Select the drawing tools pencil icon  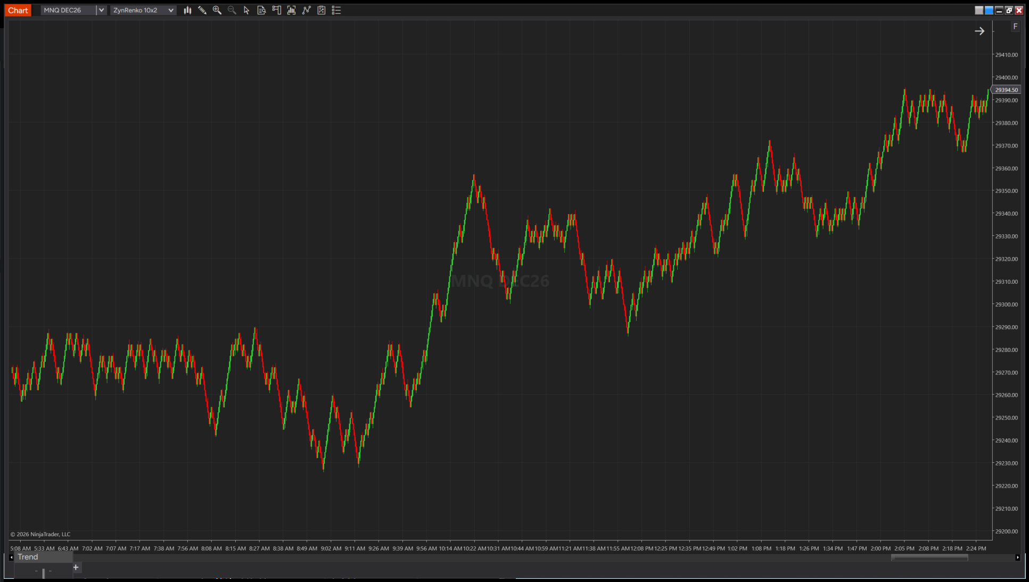tap(202, 10)
